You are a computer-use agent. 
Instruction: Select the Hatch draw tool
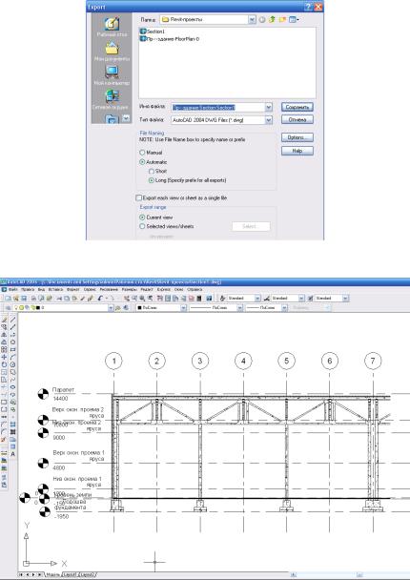tap(13, 424)
